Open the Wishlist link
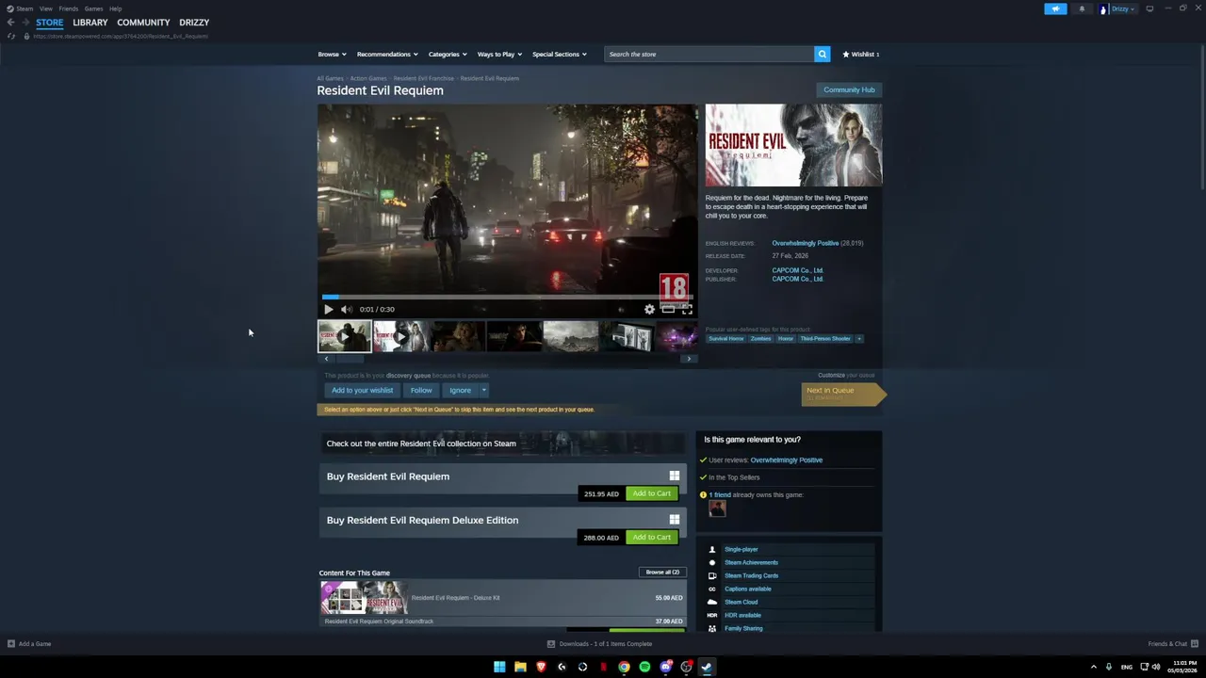The image size is (1206, 678). tap(860, 54)
